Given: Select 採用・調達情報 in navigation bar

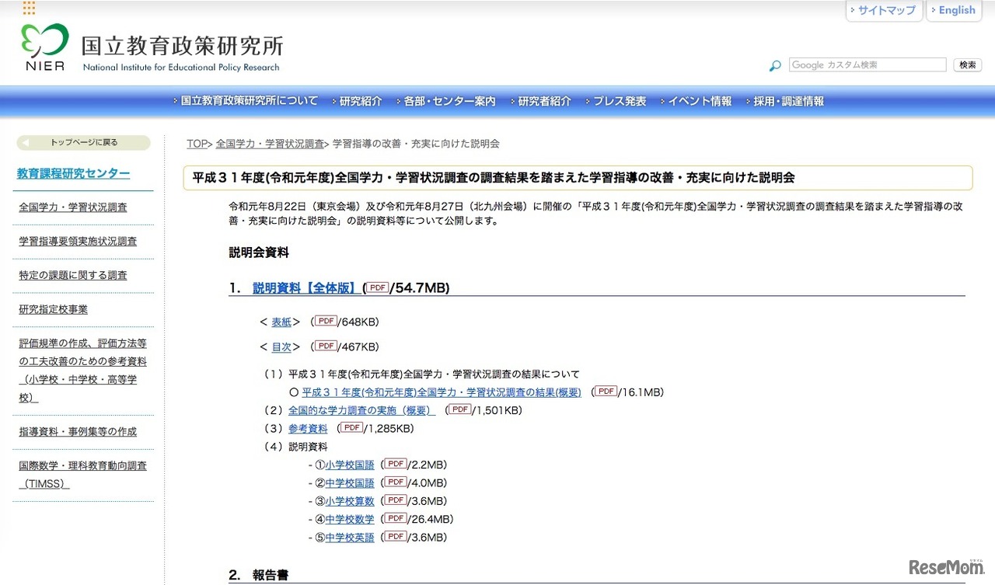Looking at the screenshot, I should (788, 101).
